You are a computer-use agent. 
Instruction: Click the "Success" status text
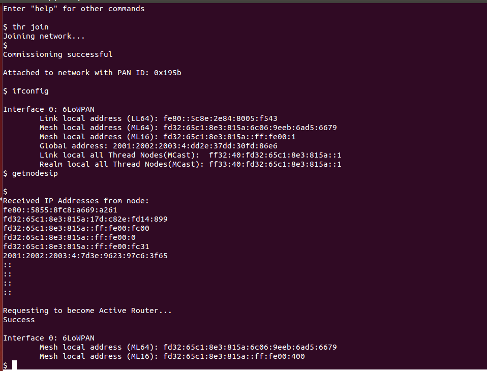coord(19,320)
